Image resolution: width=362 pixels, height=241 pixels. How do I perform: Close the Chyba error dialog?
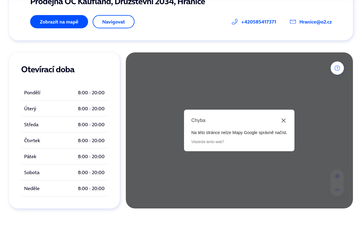[284, 120]
